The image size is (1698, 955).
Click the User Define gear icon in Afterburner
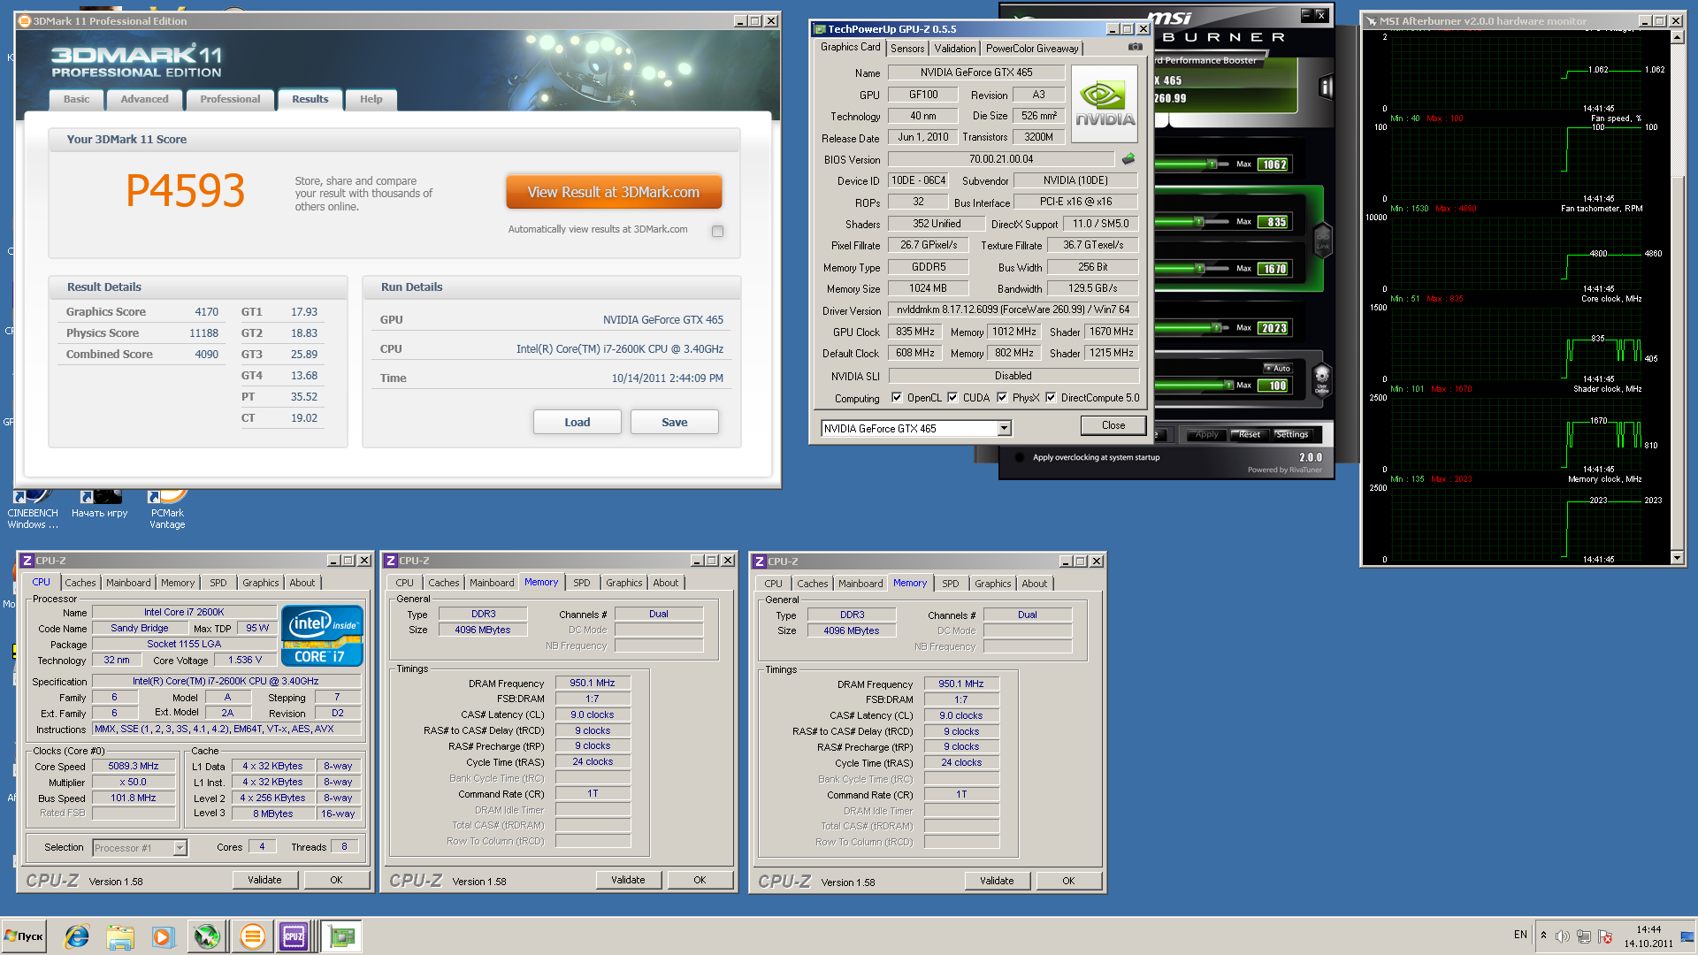1321,380
